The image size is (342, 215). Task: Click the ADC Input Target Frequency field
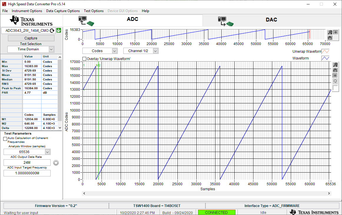click(27, 173)
